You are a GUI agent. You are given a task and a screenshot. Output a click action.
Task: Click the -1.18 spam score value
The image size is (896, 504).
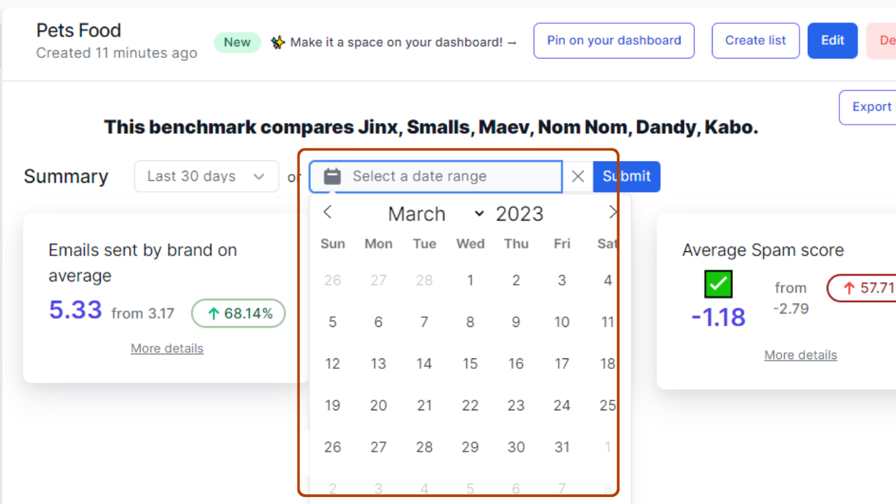(718, 317)
